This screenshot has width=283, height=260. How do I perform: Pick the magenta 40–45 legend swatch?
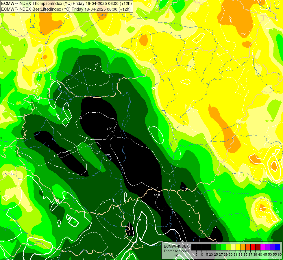[x=263, y=247]
